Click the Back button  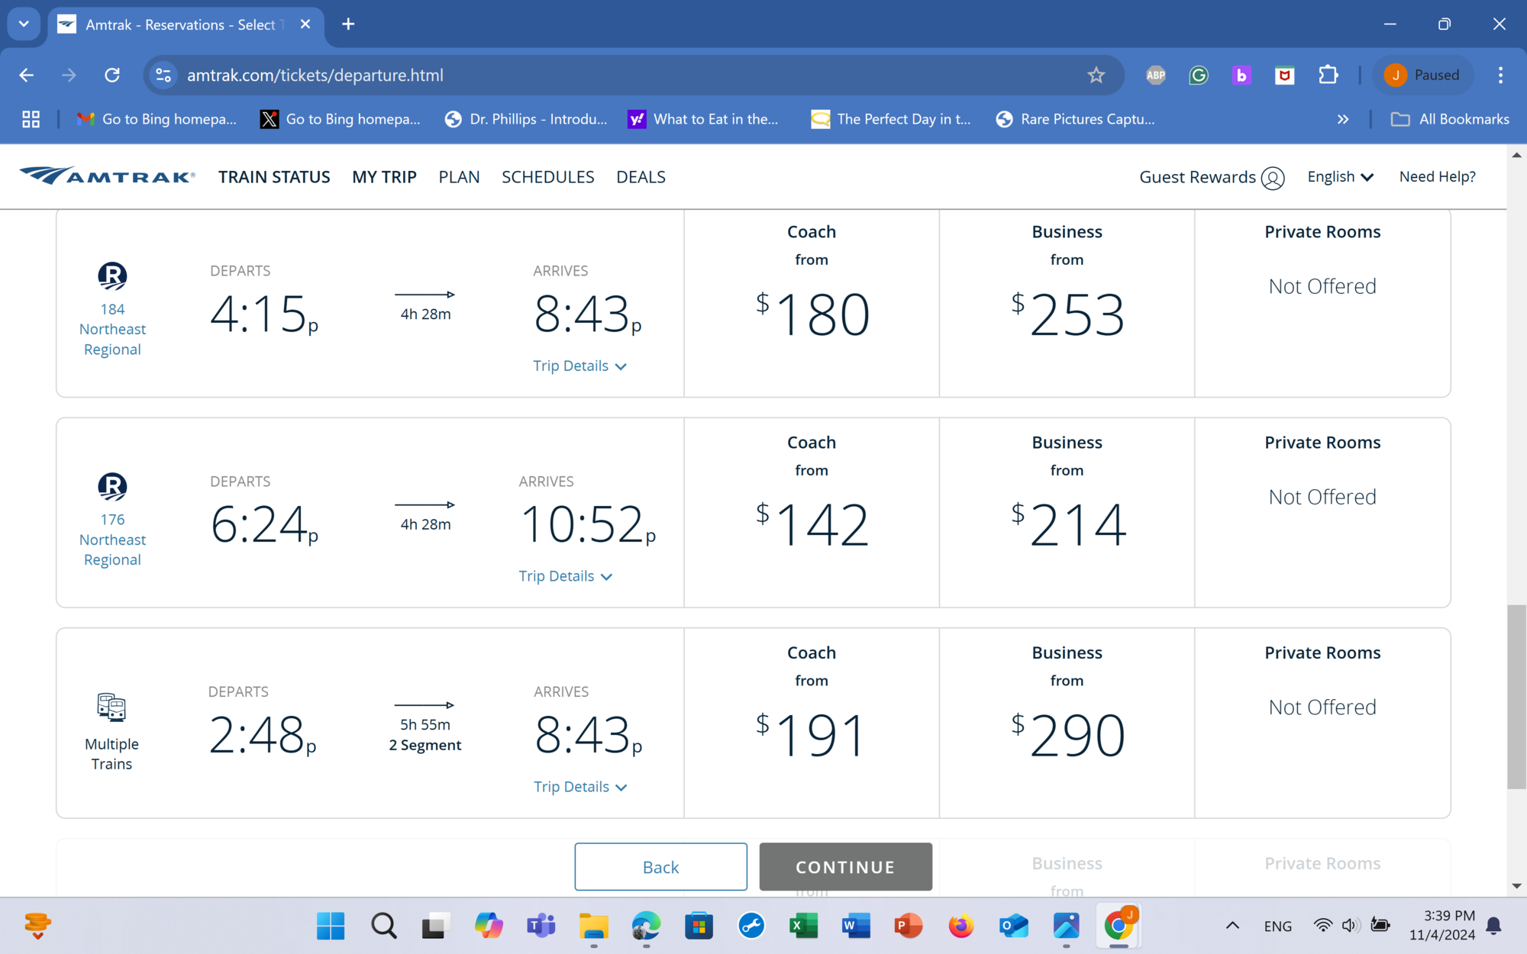coord(660,867)
